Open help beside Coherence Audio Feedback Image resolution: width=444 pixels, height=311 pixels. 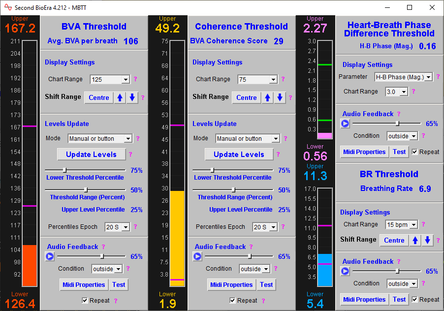(x=251, y=247)
